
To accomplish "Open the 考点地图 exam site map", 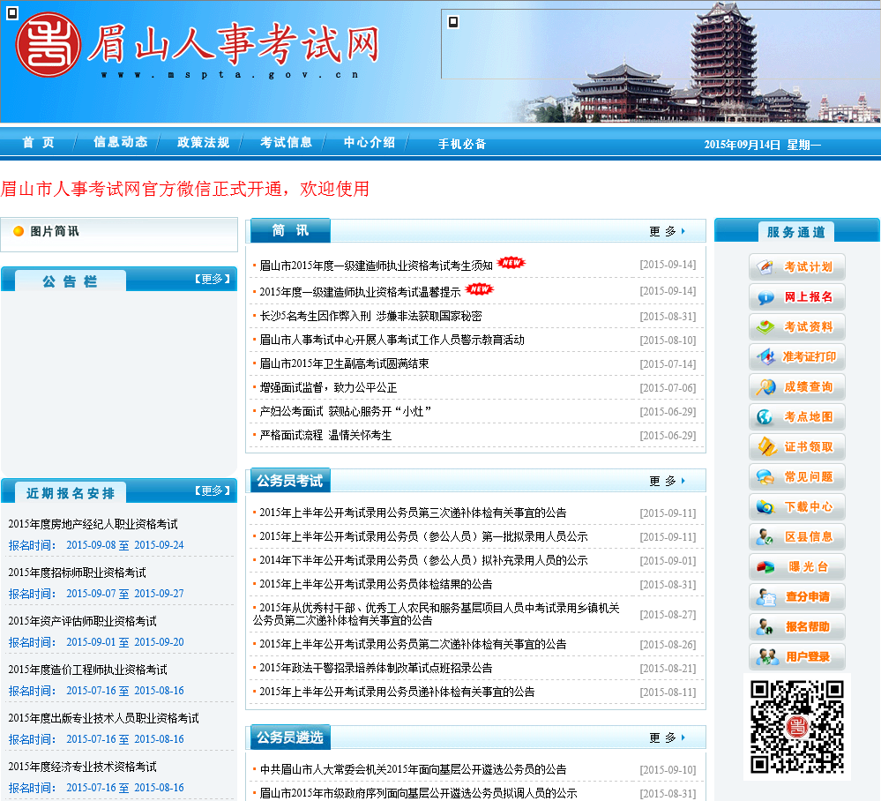I will coord(796,416).
